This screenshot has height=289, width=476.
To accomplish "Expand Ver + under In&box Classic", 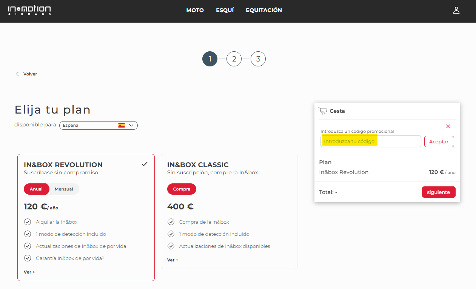I will click(173, 260).
